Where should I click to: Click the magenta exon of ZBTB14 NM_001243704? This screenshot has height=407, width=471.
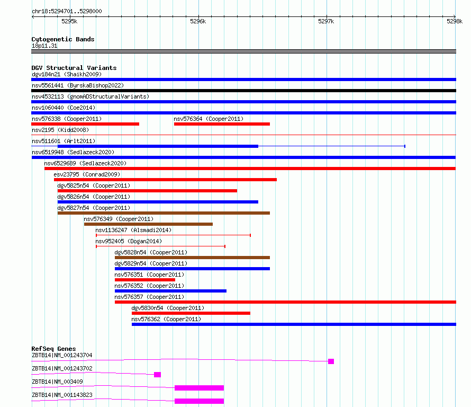pyautogui.click(x=331, y=361)
